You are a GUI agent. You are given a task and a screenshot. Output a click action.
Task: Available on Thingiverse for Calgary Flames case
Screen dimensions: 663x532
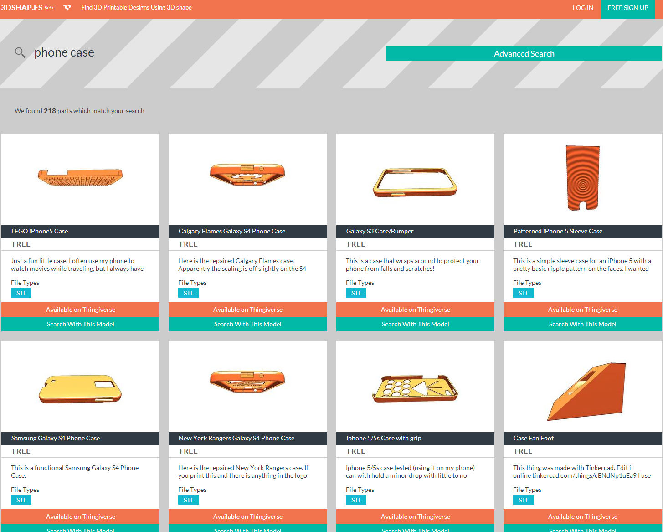pyautogui.click(x=248, y=310)
